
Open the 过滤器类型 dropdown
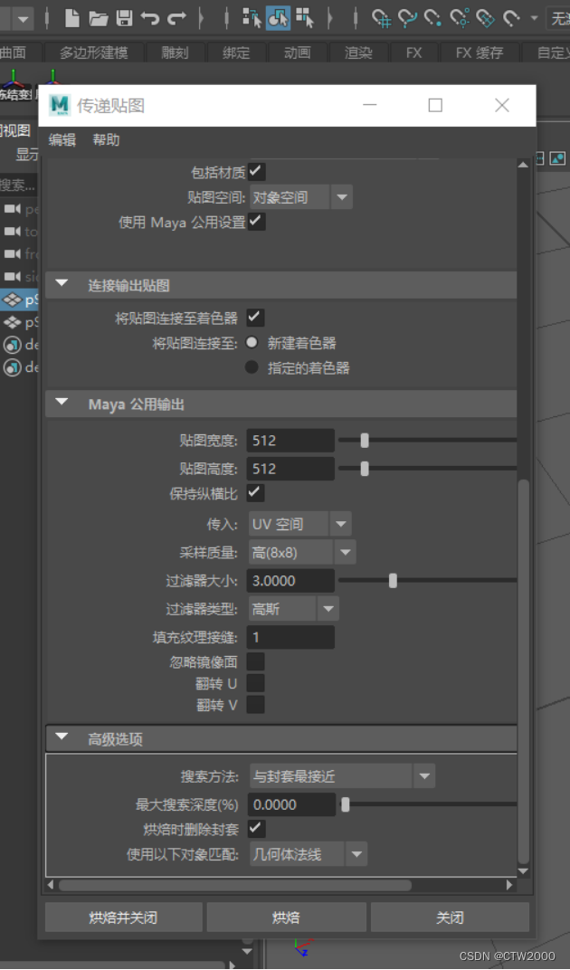(x=293, y=609)
